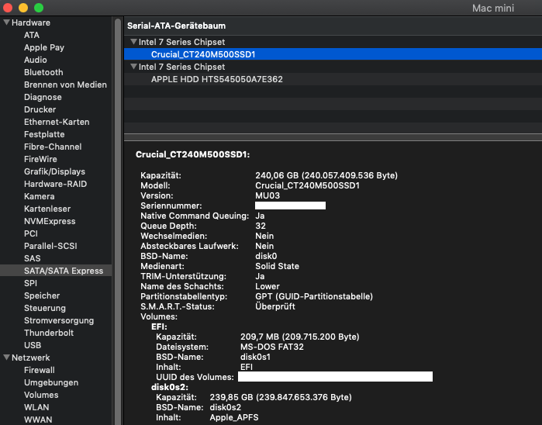
Task: Show Thunderbolt information
Action: pos(49,333)
